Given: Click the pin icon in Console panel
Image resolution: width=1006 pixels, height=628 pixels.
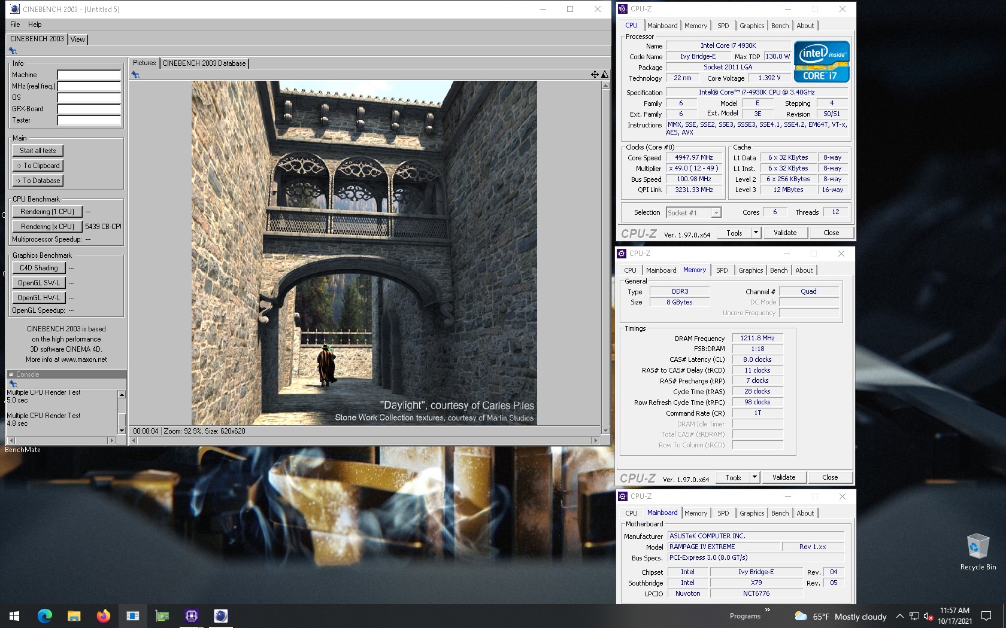Looking at the screenshot, I should tap(13, 384).
